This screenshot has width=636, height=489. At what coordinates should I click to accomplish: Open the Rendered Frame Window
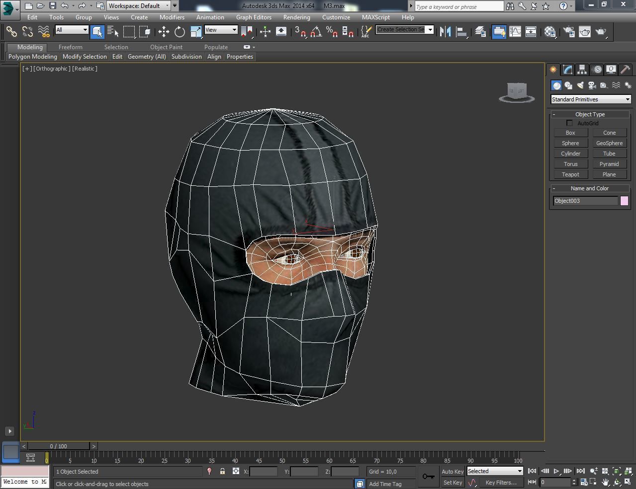[x=585, y=32]
